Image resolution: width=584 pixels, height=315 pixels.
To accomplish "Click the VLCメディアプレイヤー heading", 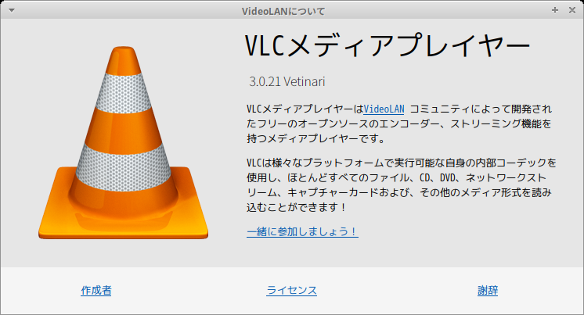I will 388,45.
